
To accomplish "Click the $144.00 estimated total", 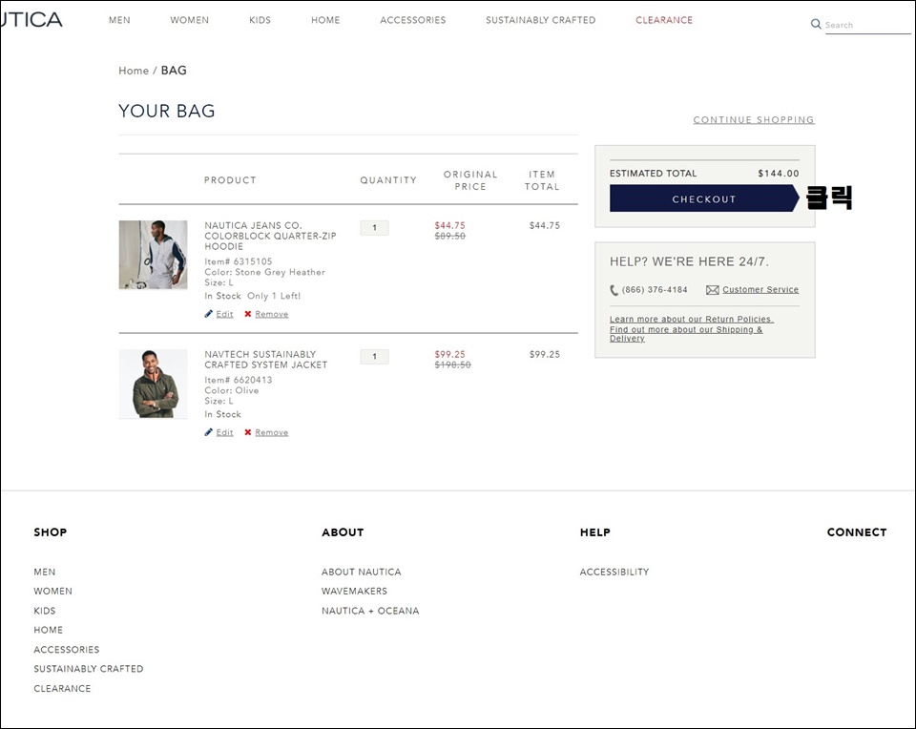I will (x=779, y=174).
